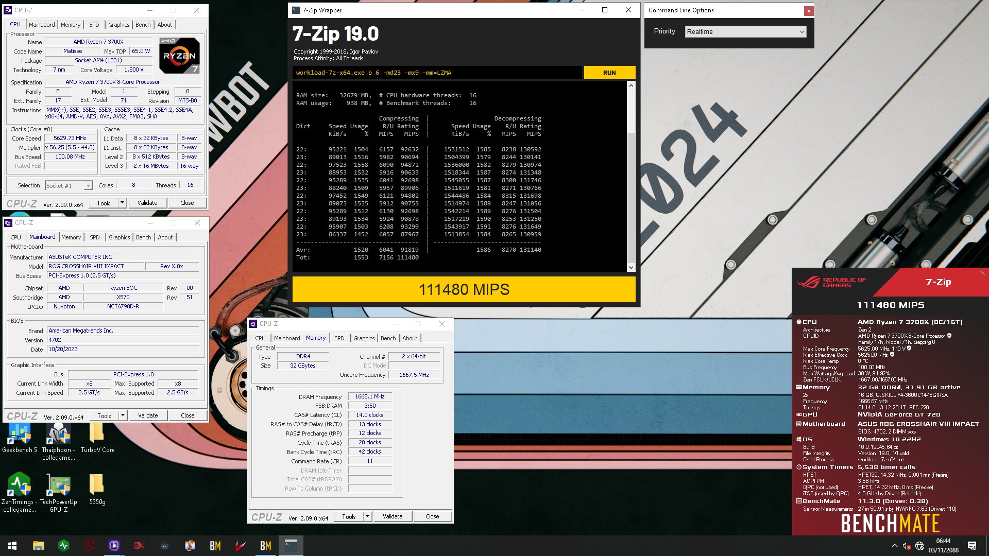Click Validate in CPU-Z Mainboard window
Image resolution: width=989 pixels, height=556 pixels.
(148, 415)
